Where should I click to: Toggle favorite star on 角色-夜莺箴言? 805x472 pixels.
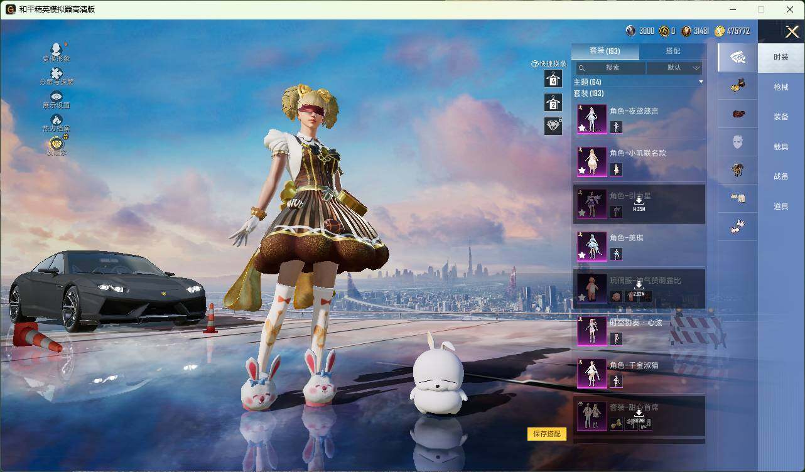(582, 128)
